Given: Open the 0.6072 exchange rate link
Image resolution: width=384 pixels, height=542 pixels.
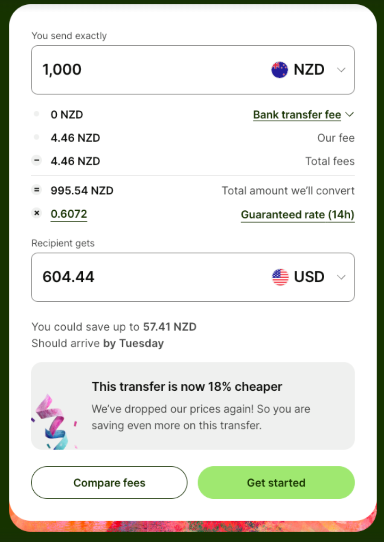Looking at the screenshot, I should tap(69, 214).
